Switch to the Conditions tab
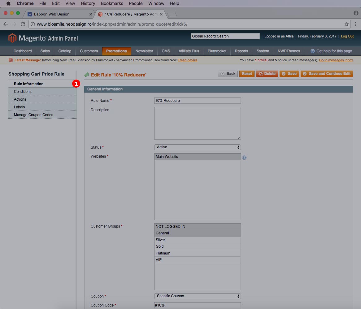This screenshot has height=309, width=361. click(x=23, y=92)
